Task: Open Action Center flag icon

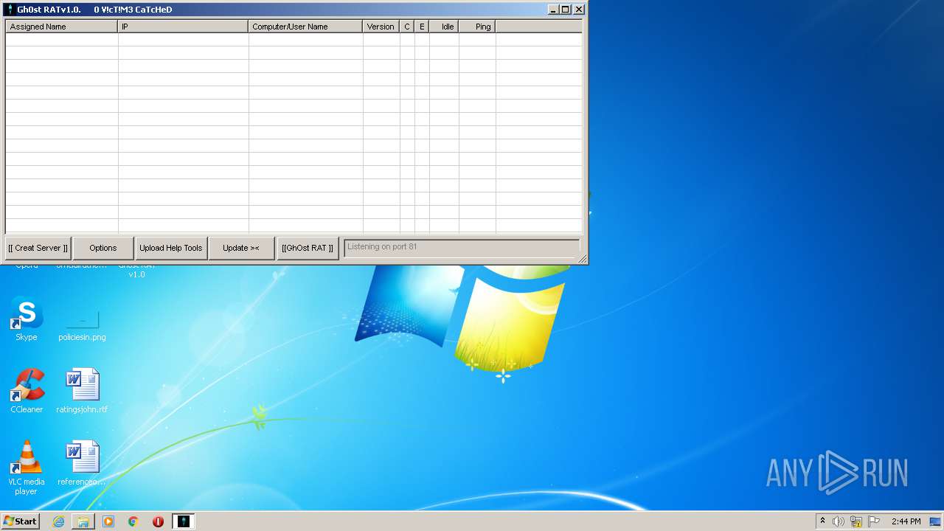Action: tap(874, 521)
